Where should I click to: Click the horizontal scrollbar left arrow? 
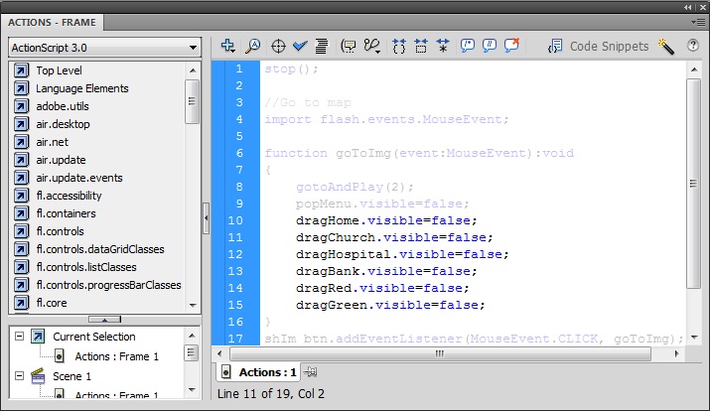(219, 353)
